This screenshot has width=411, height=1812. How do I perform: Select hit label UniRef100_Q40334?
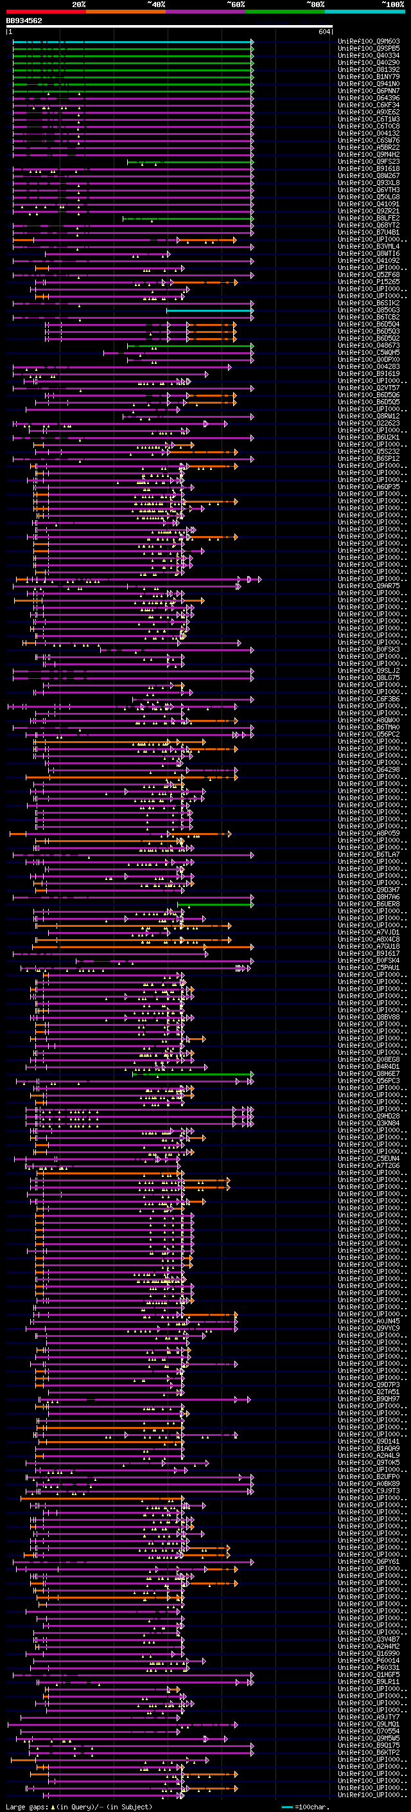369,55
